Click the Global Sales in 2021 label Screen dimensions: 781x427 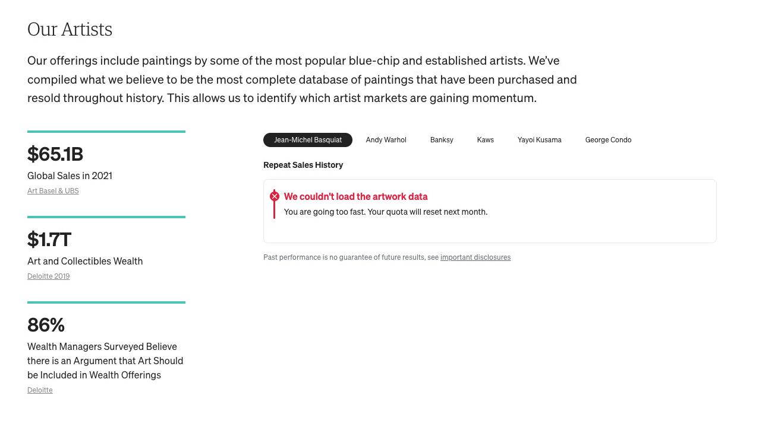click(70, 176)
